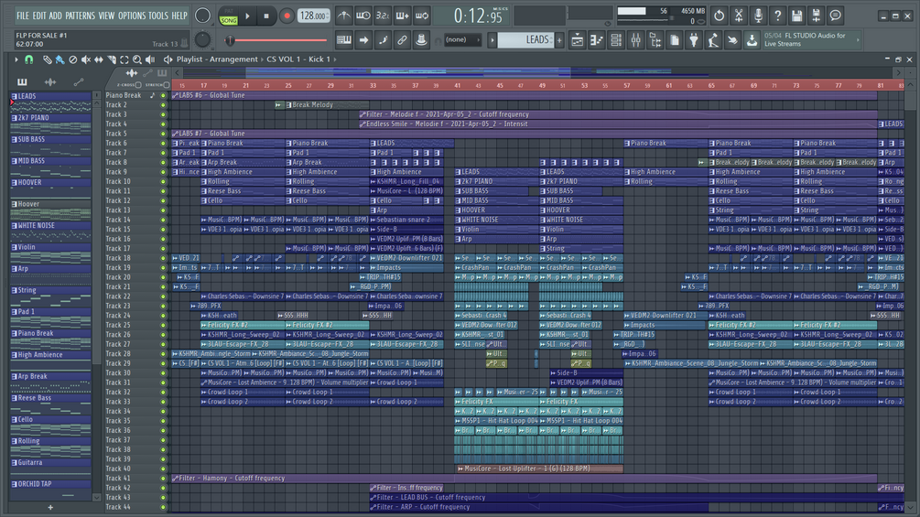Open the OPTIONS menu
920x517 pixels.
coord(132,16)
